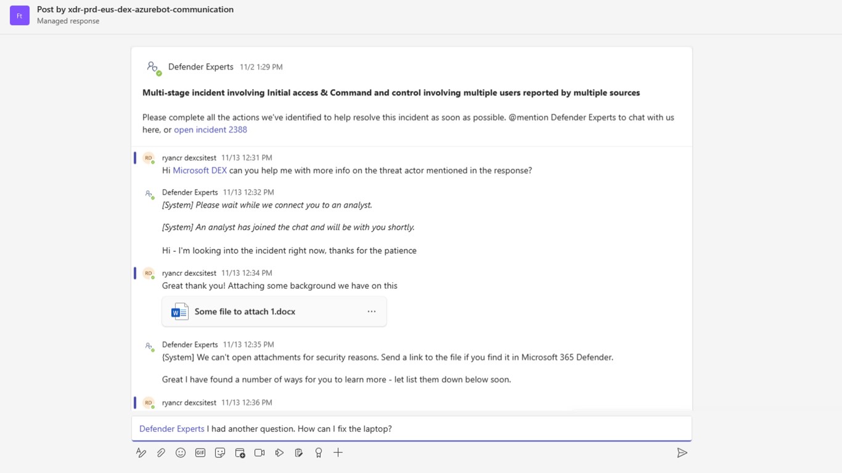The width and height of the screenshot is (842, 473).
Task: Click ryancr avatar on 12:34 PM message
Action: (x=149, y=273)
